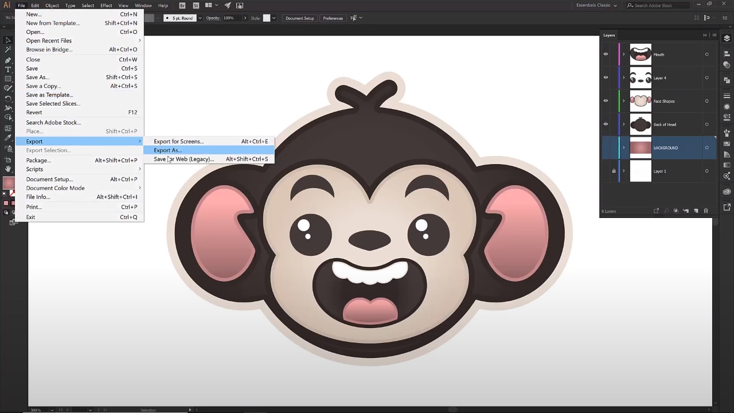Open the Edit menu

(x=35, y=6)
